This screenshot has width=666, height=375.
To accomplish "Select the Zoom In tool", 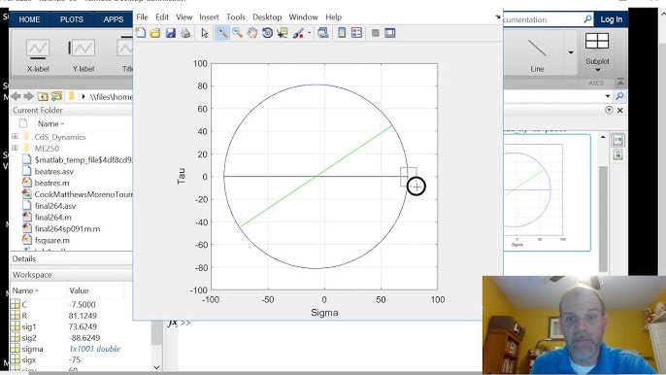I will pos(222,33).
